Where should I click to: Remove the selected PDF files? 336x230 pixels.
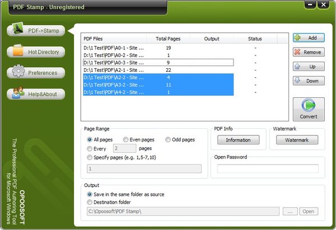coord(309,52)
